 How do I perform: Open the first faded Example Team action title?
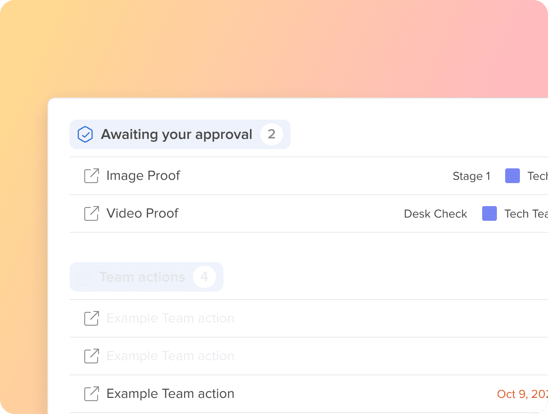click(170, 318)
